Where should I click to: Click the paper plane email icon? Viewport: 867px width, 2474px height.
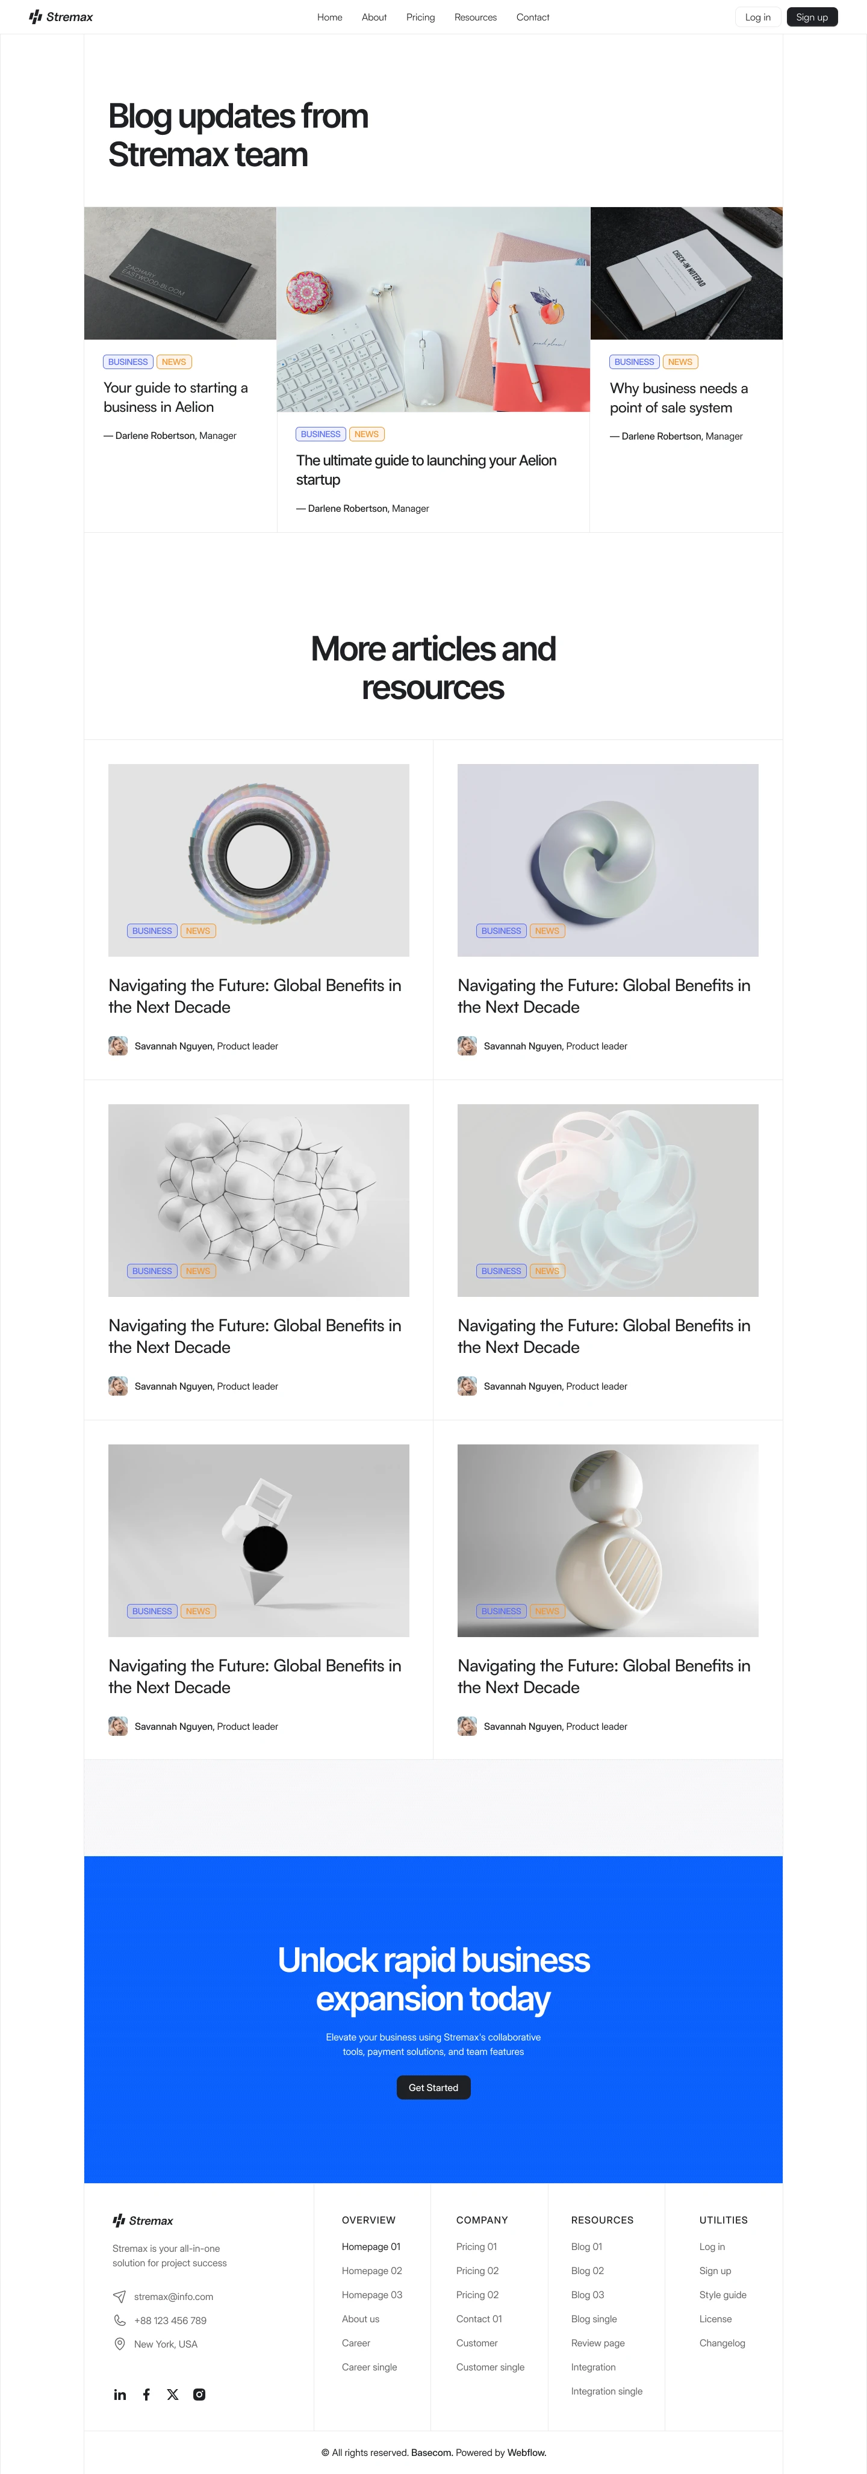click(119, 2296)
